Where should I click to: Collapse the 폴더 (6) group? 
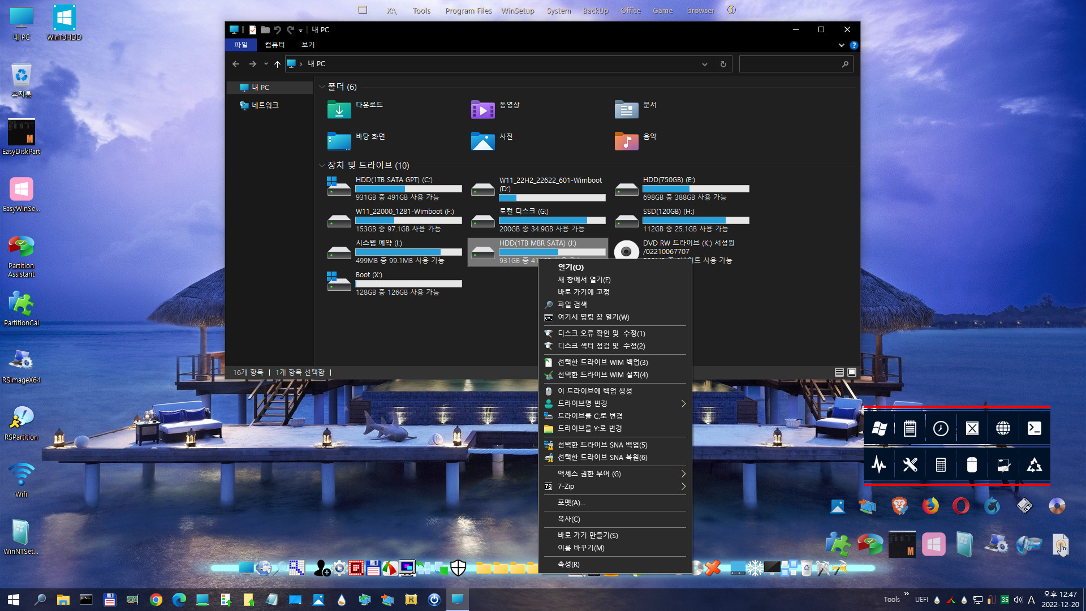click(x=322, y=87)
